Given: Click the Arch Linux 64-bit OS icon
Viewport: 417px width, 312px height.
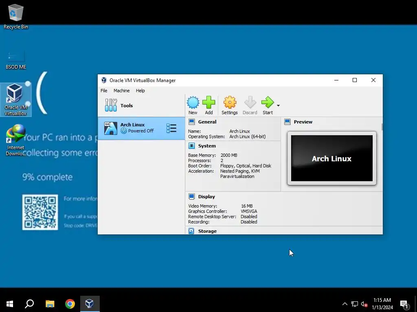Looking at the screenshot, I should point(111,128).
